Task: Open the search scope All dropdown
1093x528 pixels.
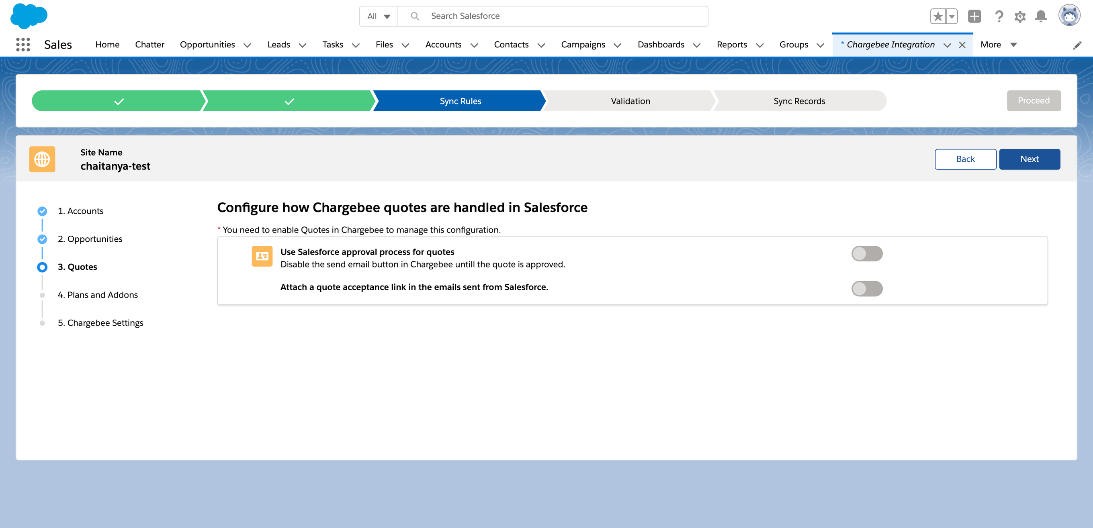Action: pos(378,16)
